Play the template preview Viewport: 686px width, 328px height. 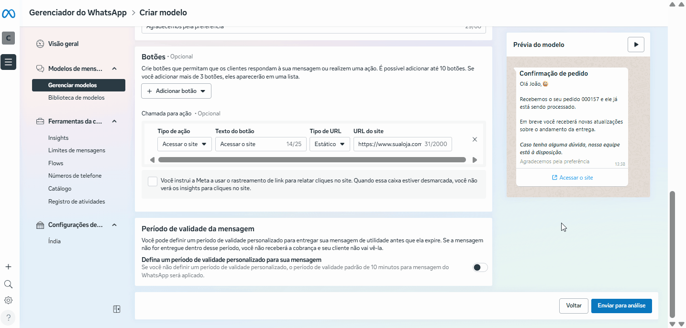tap(636, 45)
